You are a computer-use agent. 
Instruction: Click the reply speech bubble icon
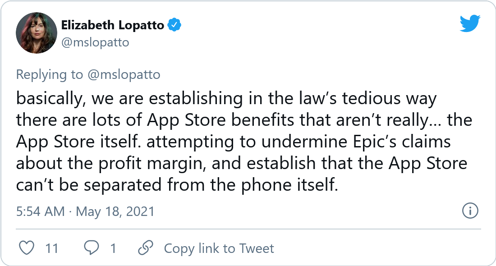pos(92,248)
